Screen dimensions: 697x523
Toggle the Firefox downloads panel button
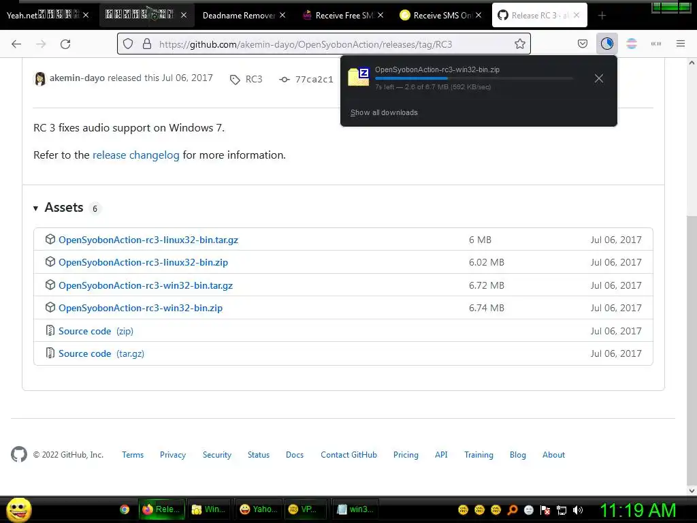click(x=606, y=44)
